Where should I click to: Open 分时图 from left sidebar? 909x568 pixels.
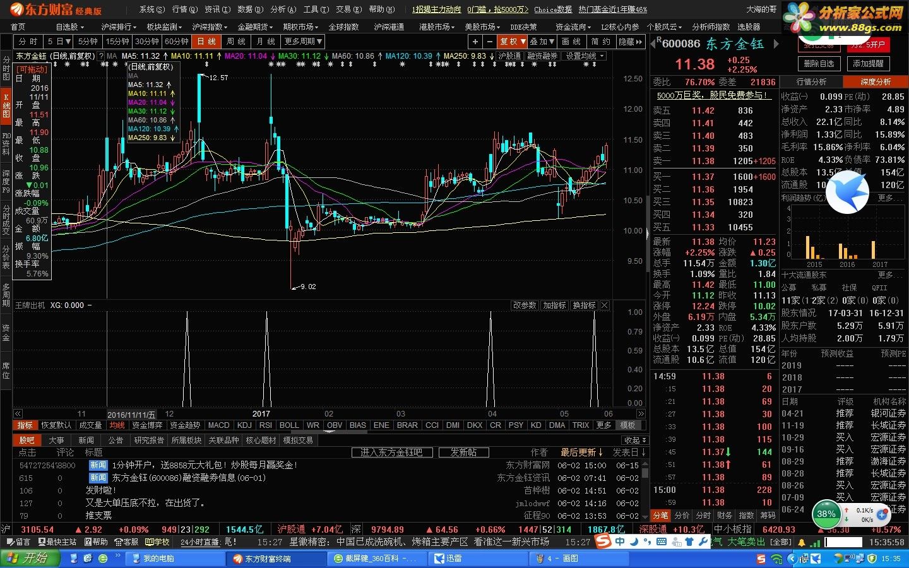coord(6,68)
